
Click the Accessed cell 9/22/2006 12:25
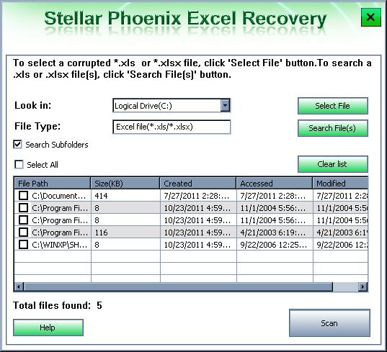pos(275,245)
